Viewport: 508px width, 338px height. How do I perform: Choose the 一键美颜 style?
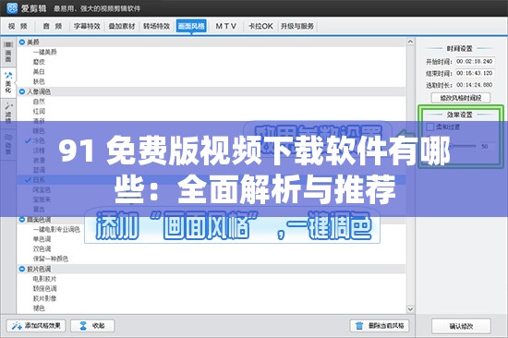tap(44, 52)
